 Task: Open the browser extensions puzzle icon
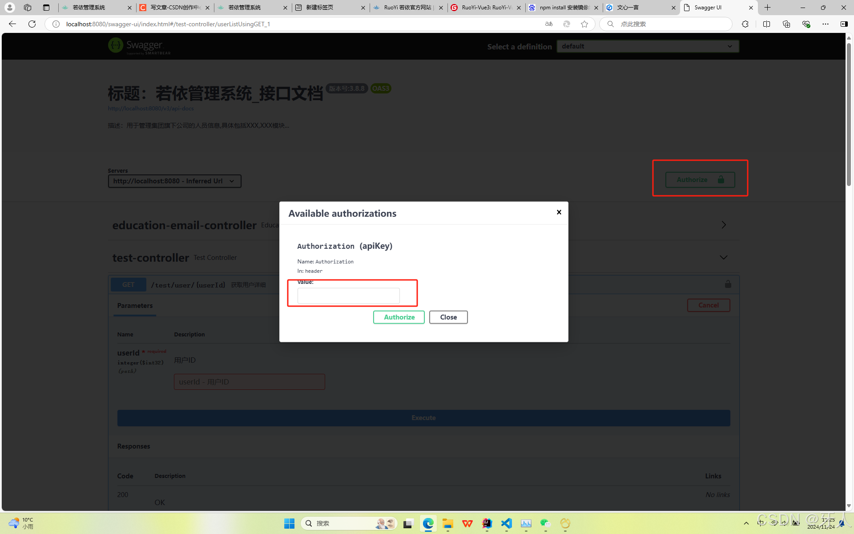(745, 24)
